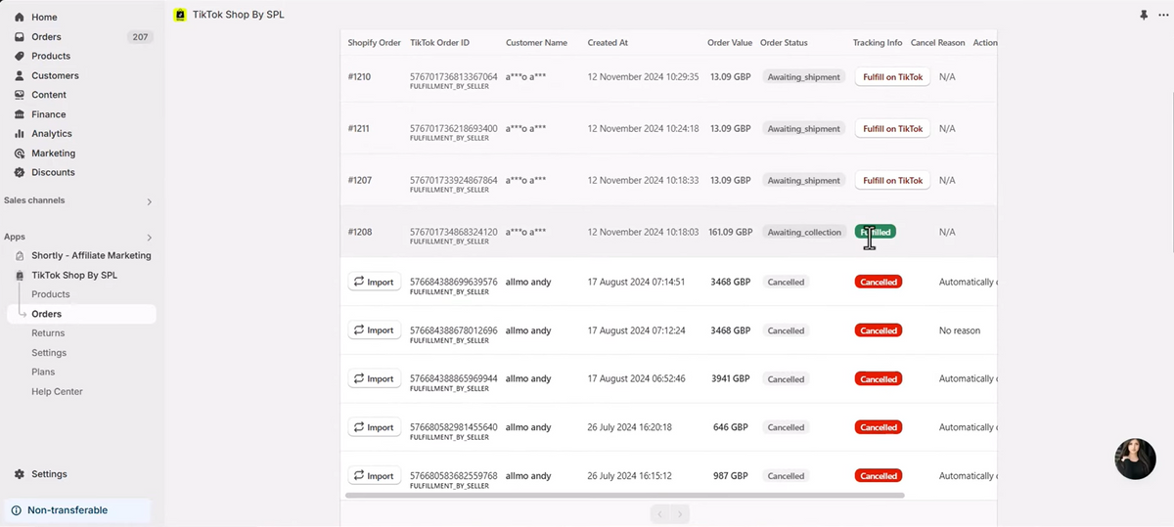Click the Settings gear icon at bottom
1174x527 pixels.
click(20, 474)
